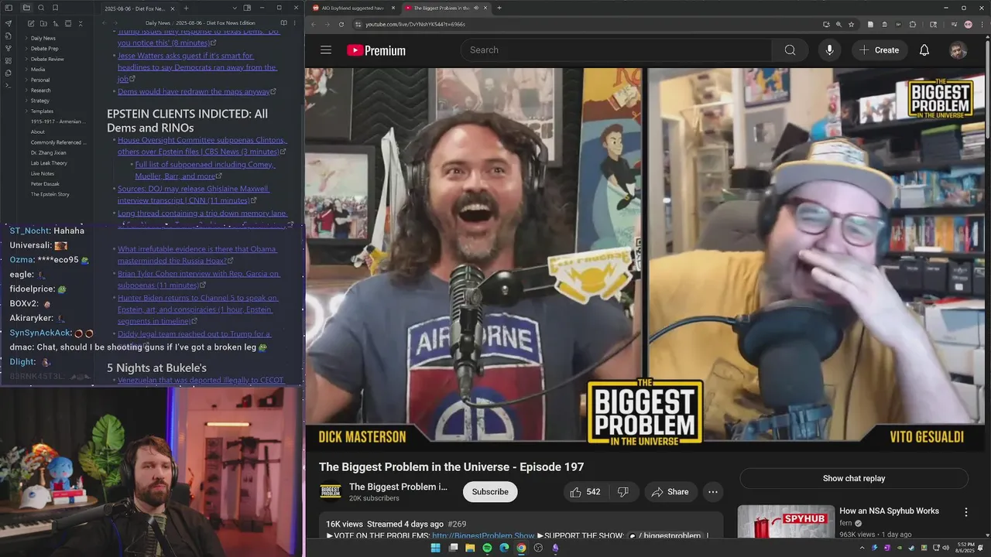Open Obsidian file explorer folder icon
This screenshot has width=991, height=557.
[x=26, y=8]
